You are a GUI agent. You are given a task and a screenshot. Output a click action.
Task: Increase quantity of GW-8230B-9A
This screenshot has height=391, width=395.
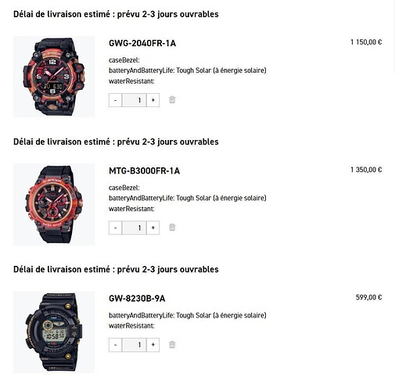tap(153, 345)
